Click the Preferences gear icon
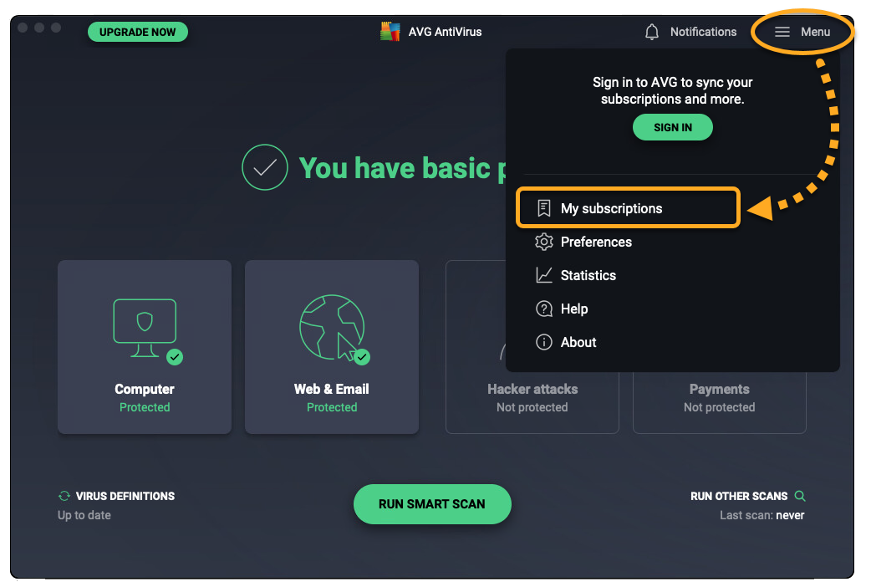Viewport: 871px width, 587px height. (544, 242)
